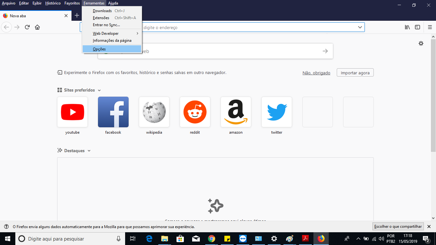Viewport: 436px width, 245px height.
Task: Collapse the Sites preferidos section
Action: (99, 90)
